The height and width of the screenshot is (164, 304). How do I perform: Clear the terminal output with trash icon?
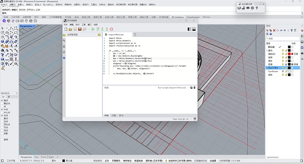tap(194, 87)
